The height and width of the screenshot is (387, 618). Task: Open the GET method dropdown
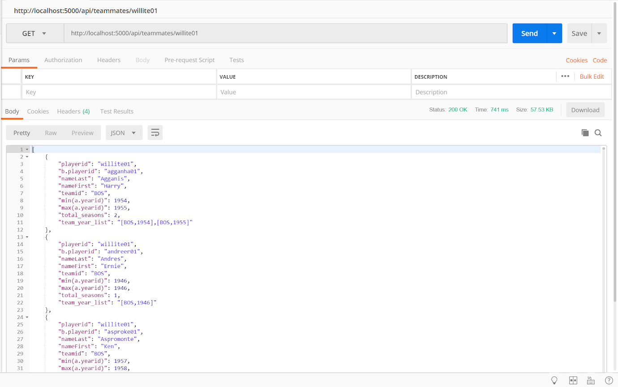click(35, 34)
